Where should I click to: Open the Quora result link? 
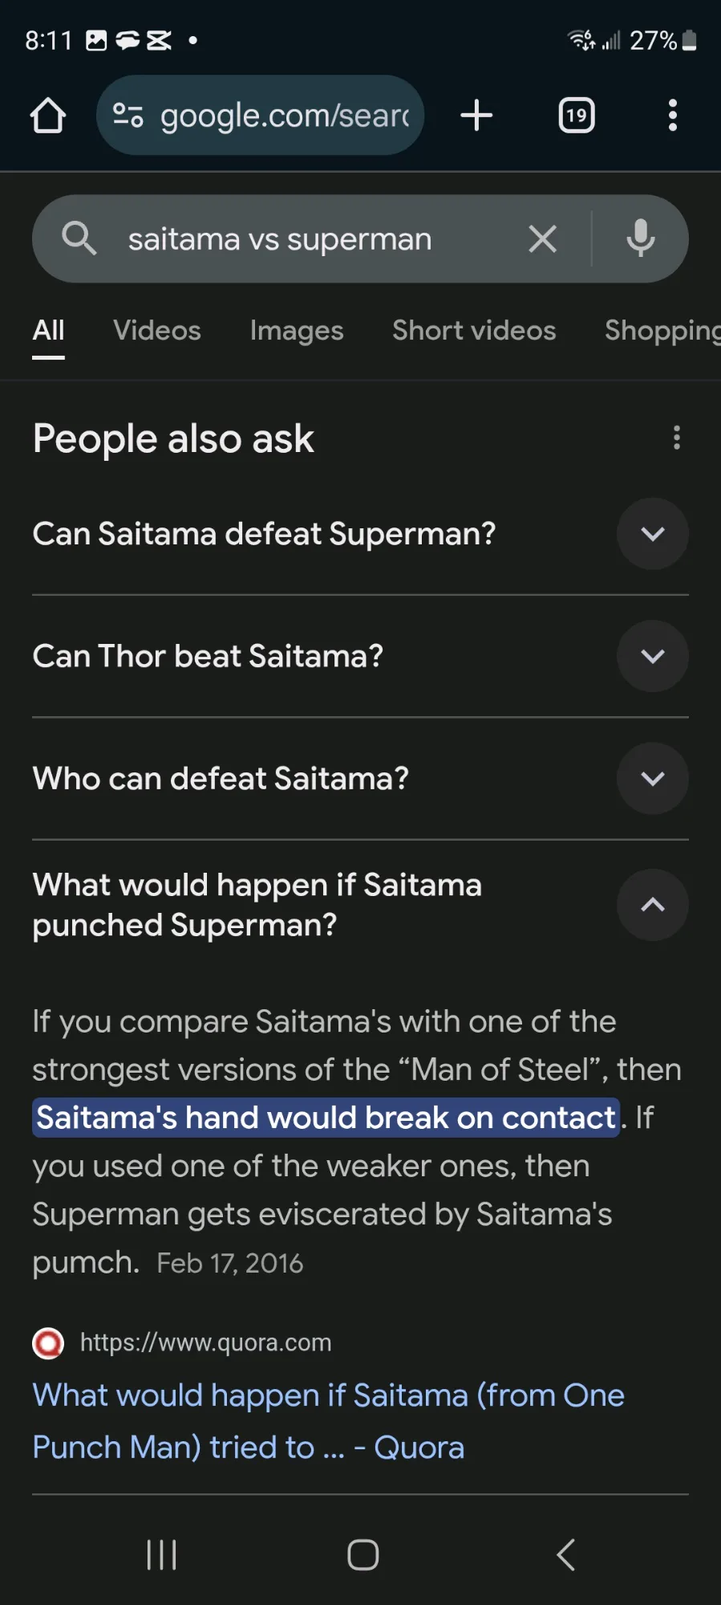pos(328,1421)
